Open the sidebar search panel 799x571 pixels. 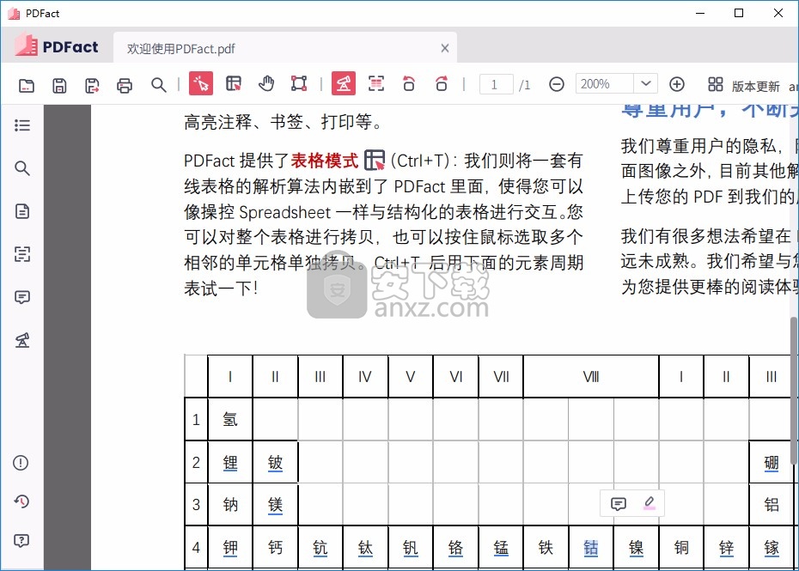tap(22, 168)
